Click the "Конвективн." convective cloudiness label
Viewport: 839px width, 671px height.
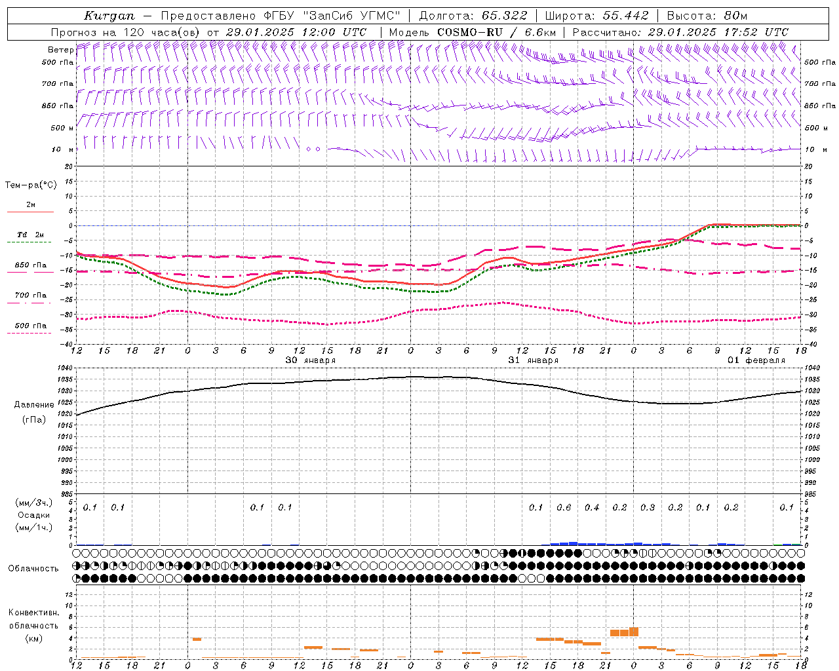point(33,613)
